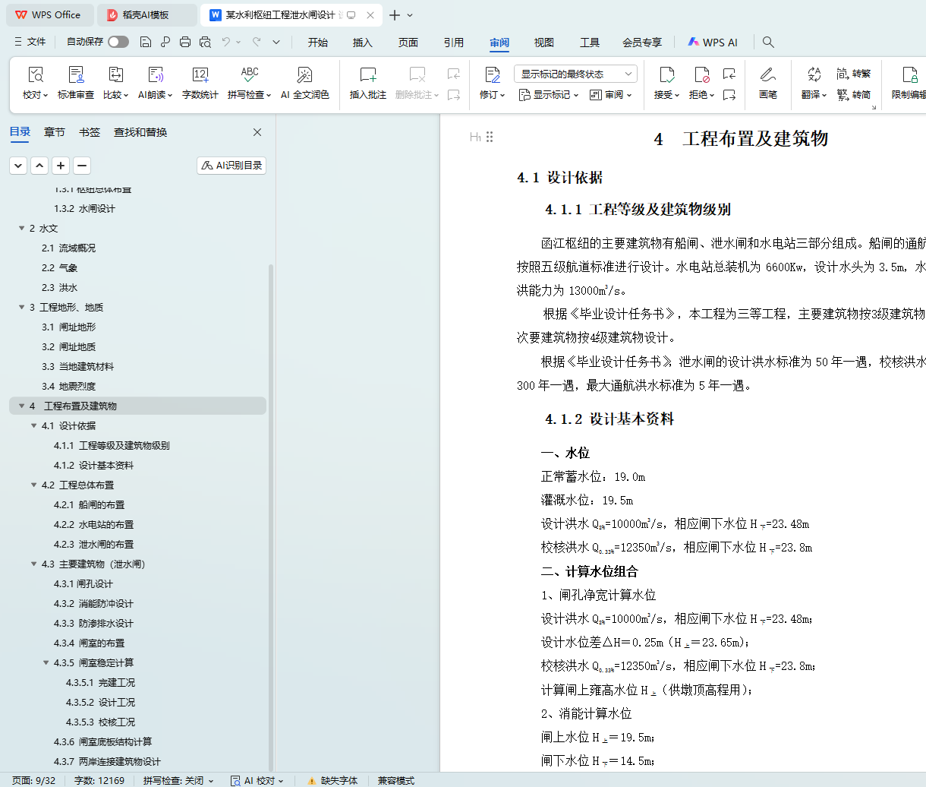This screenshot has width=926, height=787.
Task: Open the 显示标记 dropdown menu
Action: click(x=548, y=95)
